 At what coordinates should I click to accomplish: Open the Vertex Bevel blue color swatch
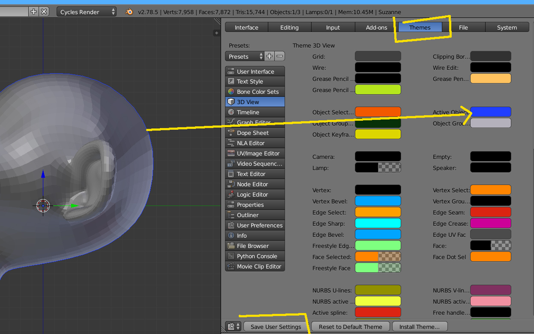pos(378,201)
